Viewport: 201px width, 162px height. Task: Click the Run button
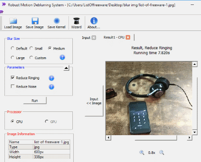coord(35,101)
